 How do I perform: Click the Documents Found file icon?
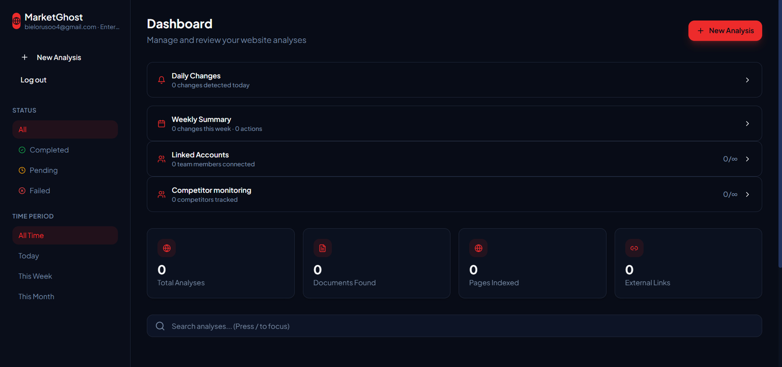point(322,248)
